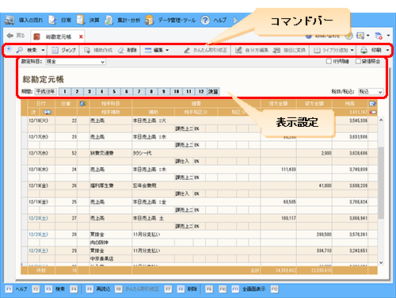Click the 自分方編集 icon
The width and height of the screenshot is (396, 298).
238,50
